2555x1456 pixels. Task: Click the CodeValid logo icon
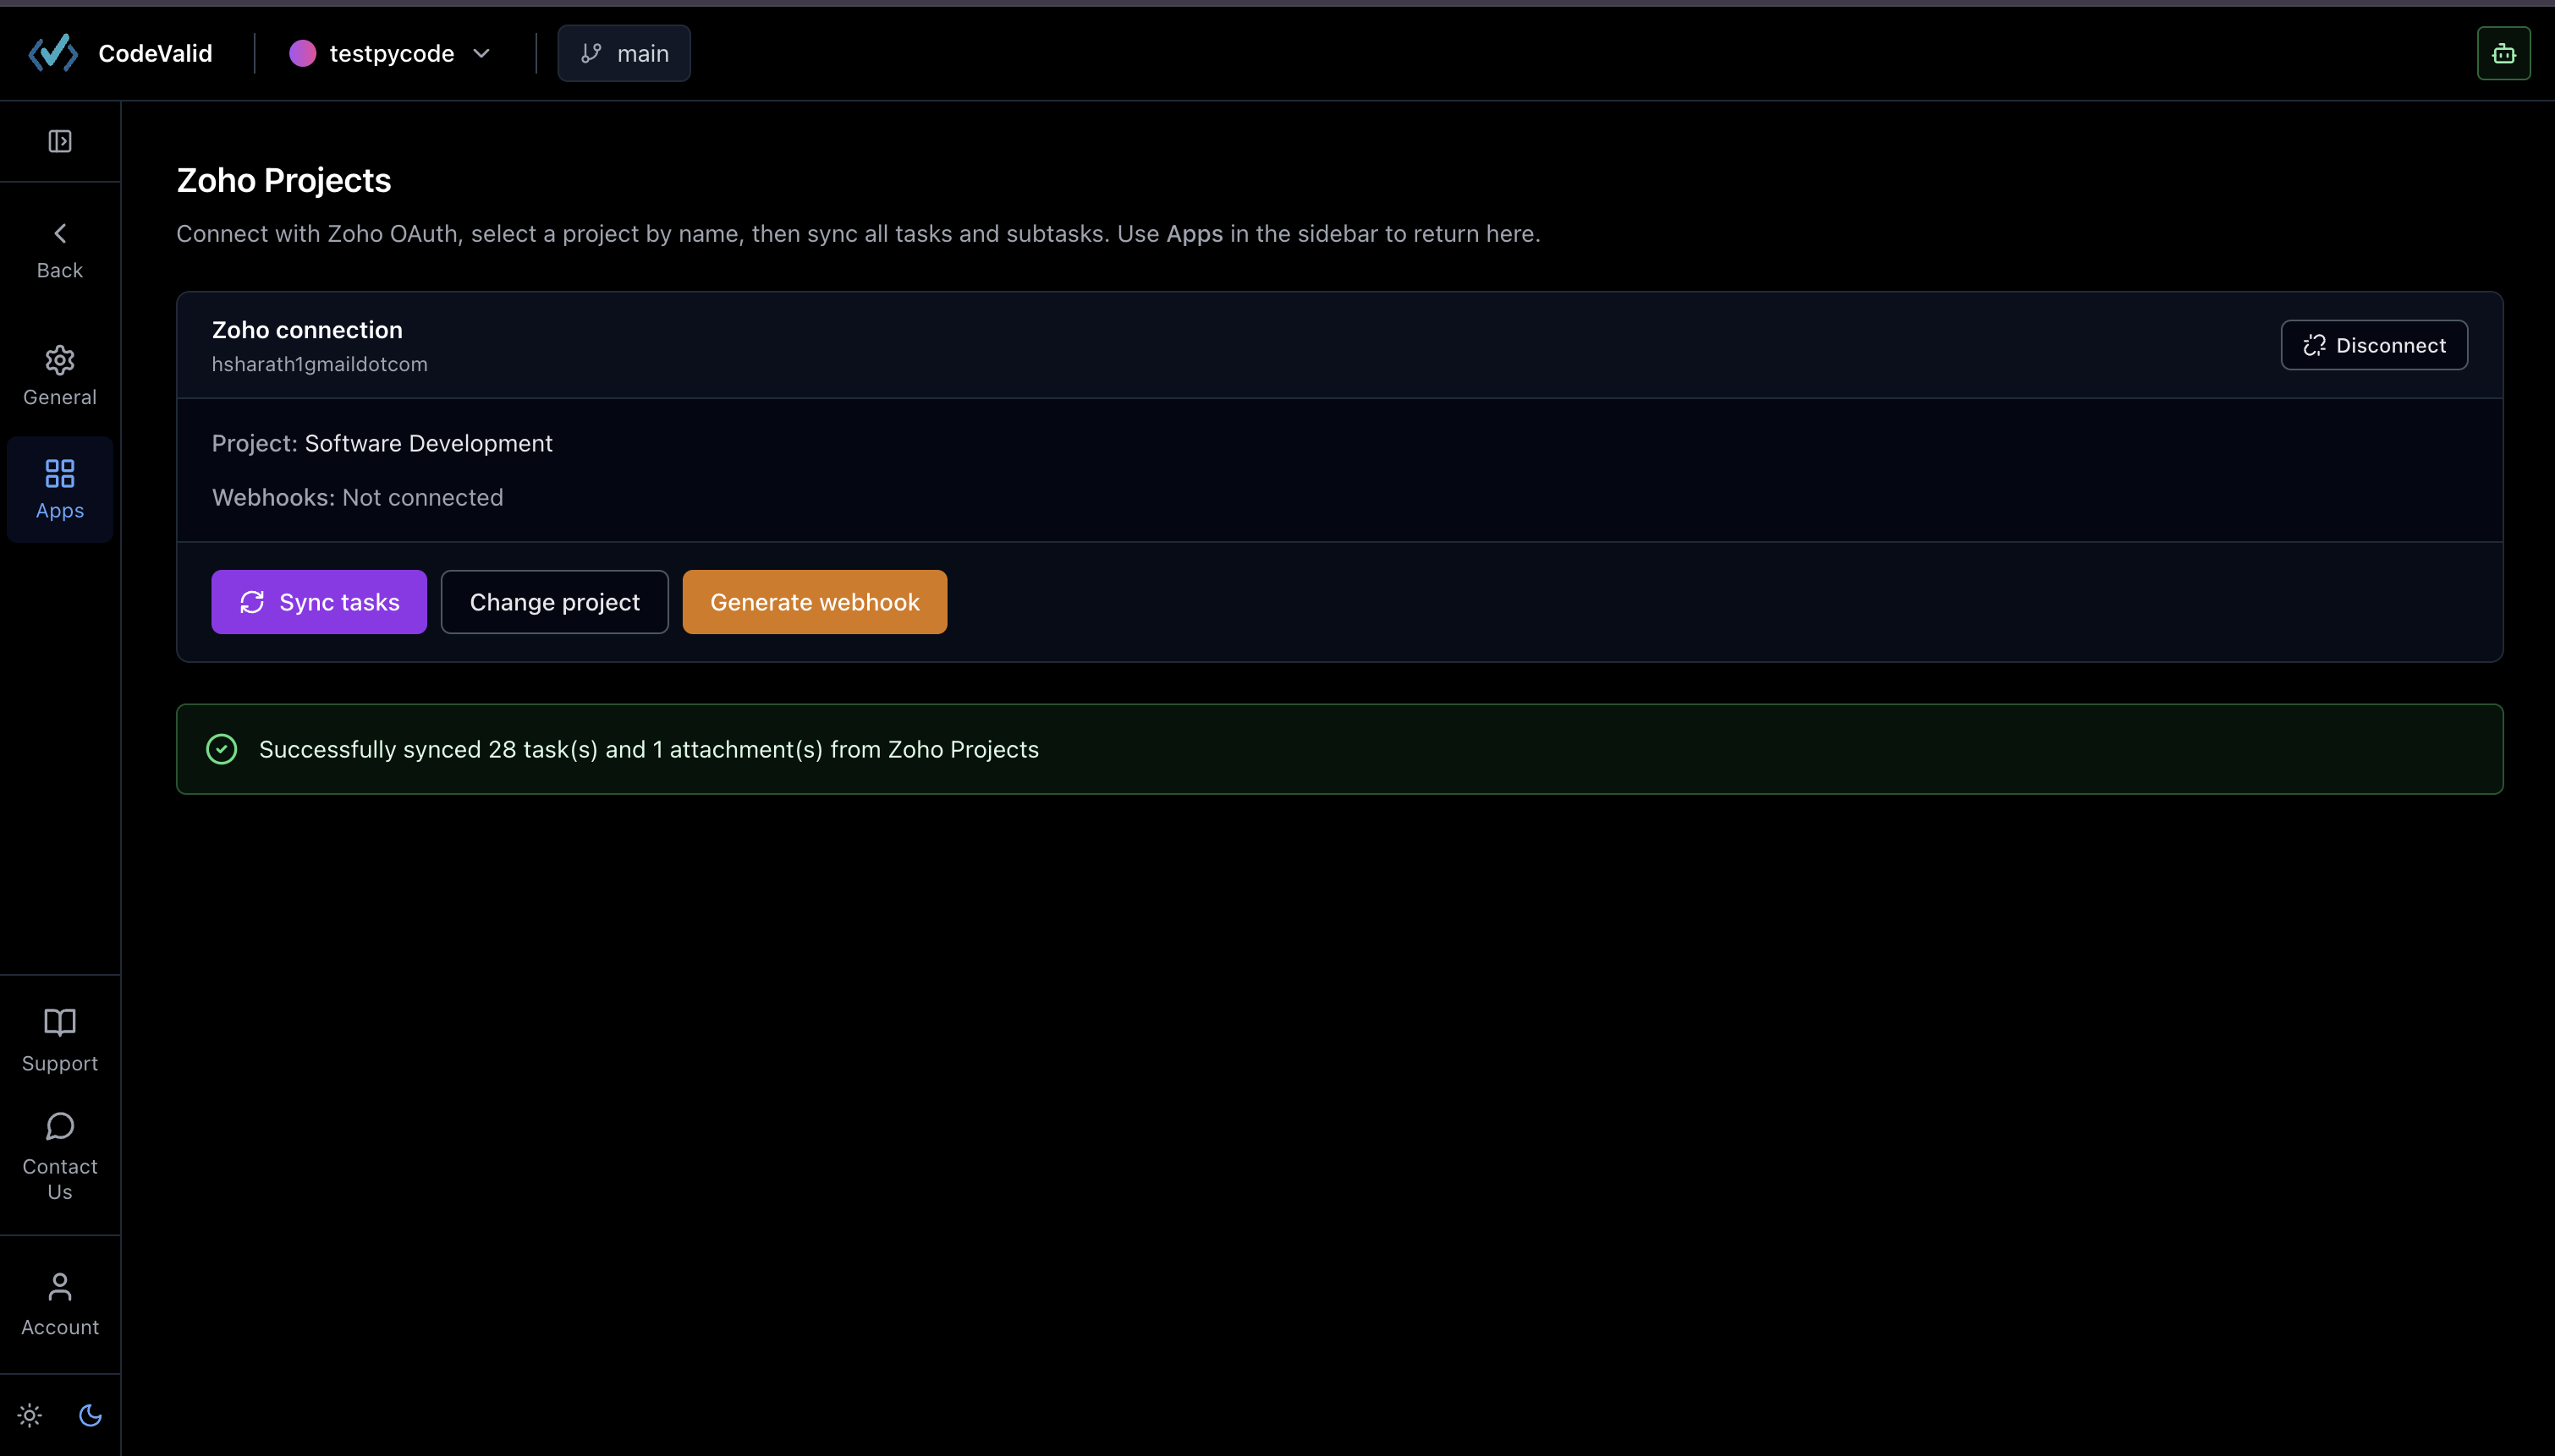coord(53,53)
